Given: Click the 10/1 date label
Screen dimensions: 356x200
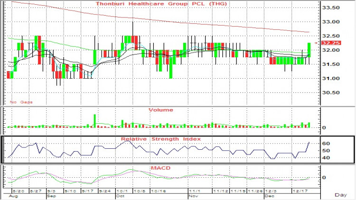Looking at the screenshot, I should pyautogui.click(x=122, y=191).
